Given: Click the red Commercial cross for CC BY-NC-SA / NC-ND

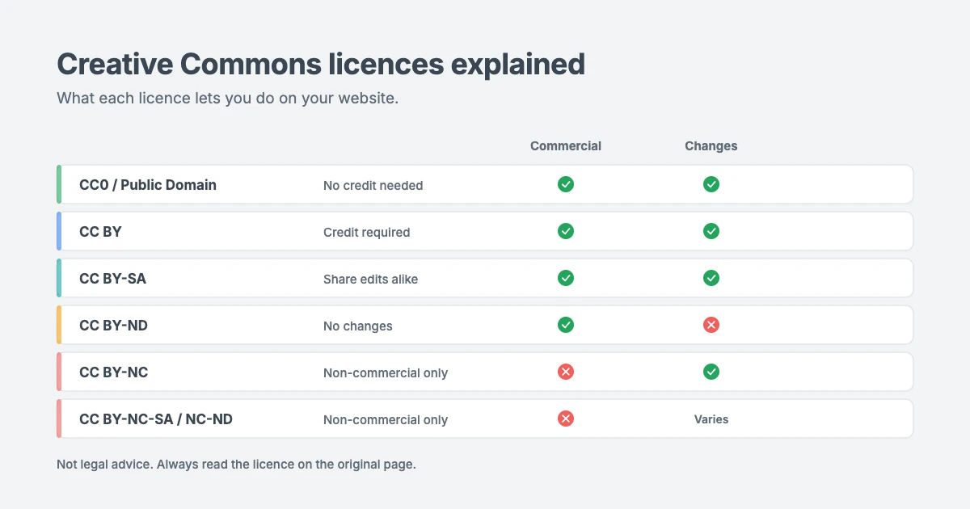Looking at the screenshot, I should [x=566, y=419].
